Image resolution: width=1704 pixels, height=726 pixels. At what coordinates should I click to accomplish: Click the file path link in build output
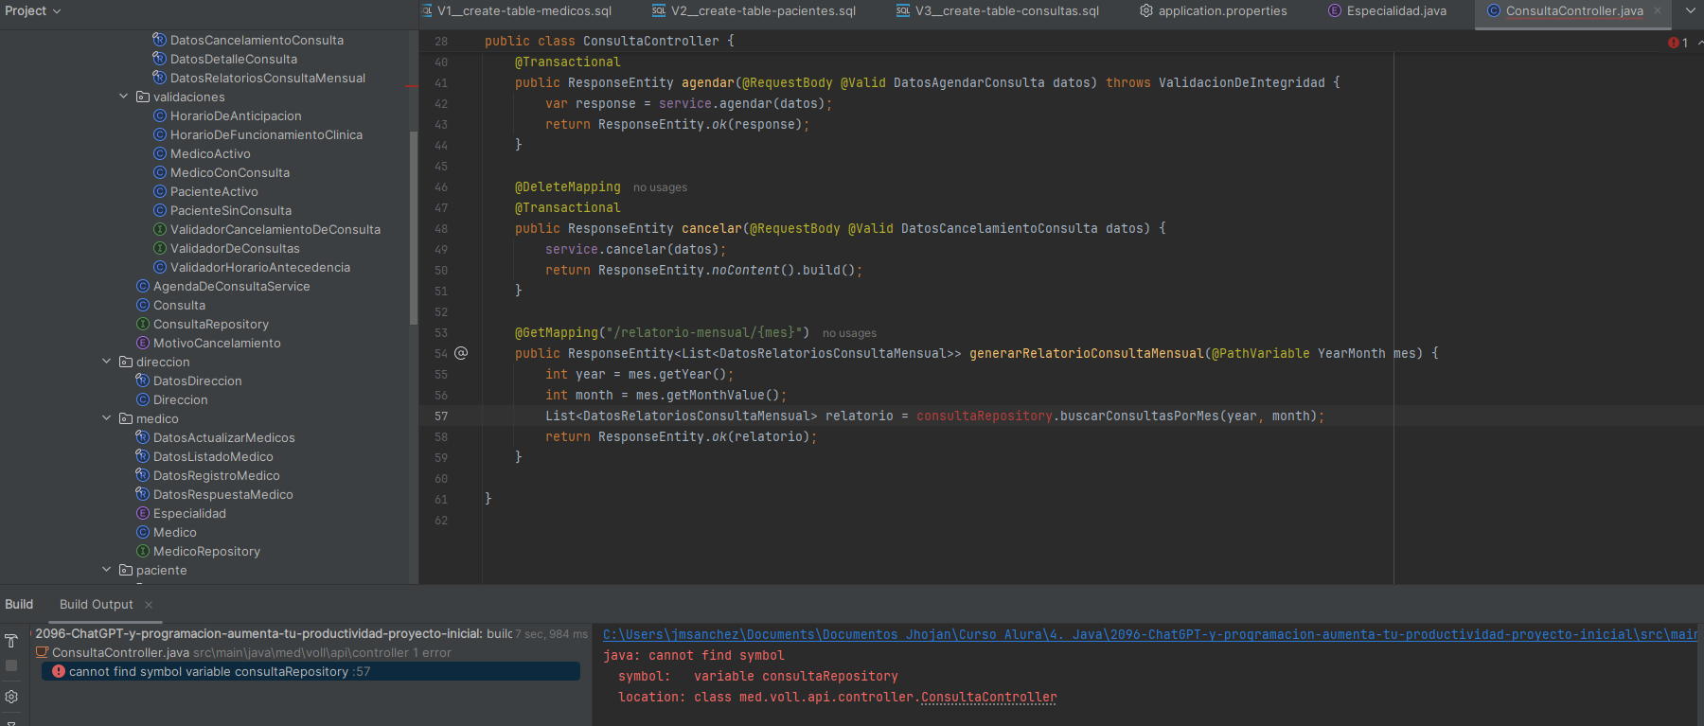pyautogui.click(x=1150, y=634)
